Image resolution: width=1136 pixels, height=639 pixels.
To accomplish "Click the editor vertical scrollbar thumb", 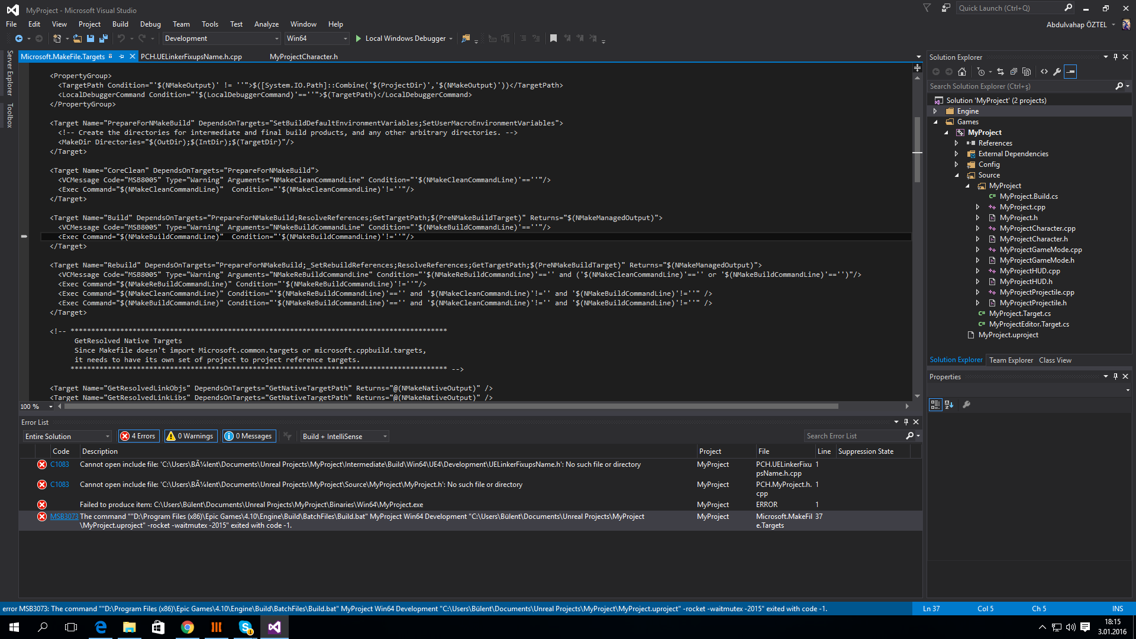I will pos(917,149).
